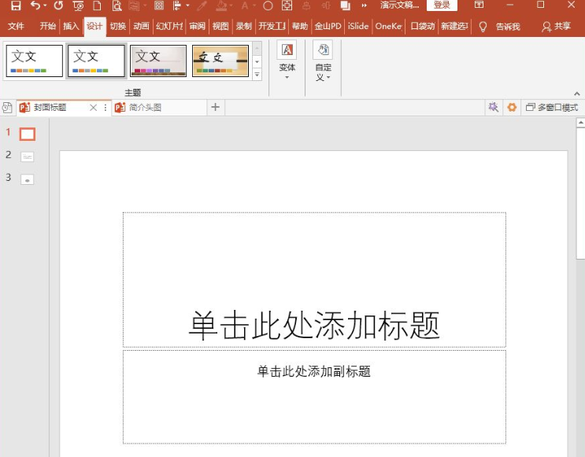Click the Send backward layers icon
The width and height of the screenshot is (585, 457).
pos(345,6)
